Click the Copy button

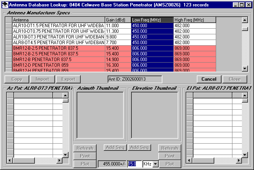[17, 79]
